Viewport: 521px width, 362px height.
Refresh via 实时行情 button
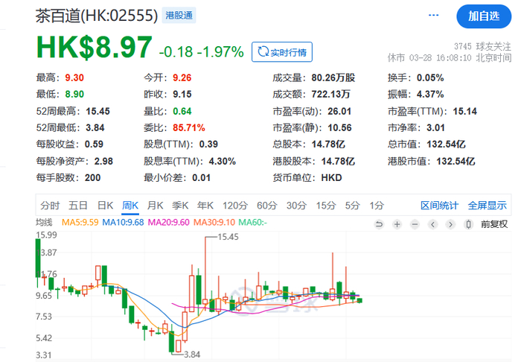(282, 52)
